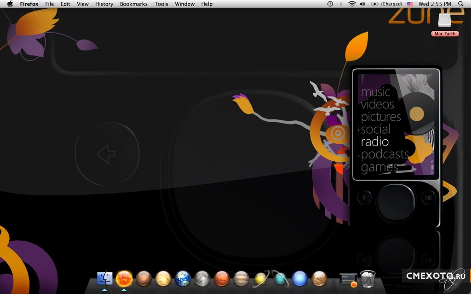Screen dimensions: 471x294
Task: Click the Wed 2:55 PM clock
Action: pos(435,4)
